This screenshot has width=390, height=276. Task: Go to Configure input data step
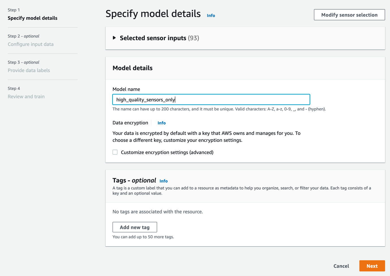tap(31, 44)
